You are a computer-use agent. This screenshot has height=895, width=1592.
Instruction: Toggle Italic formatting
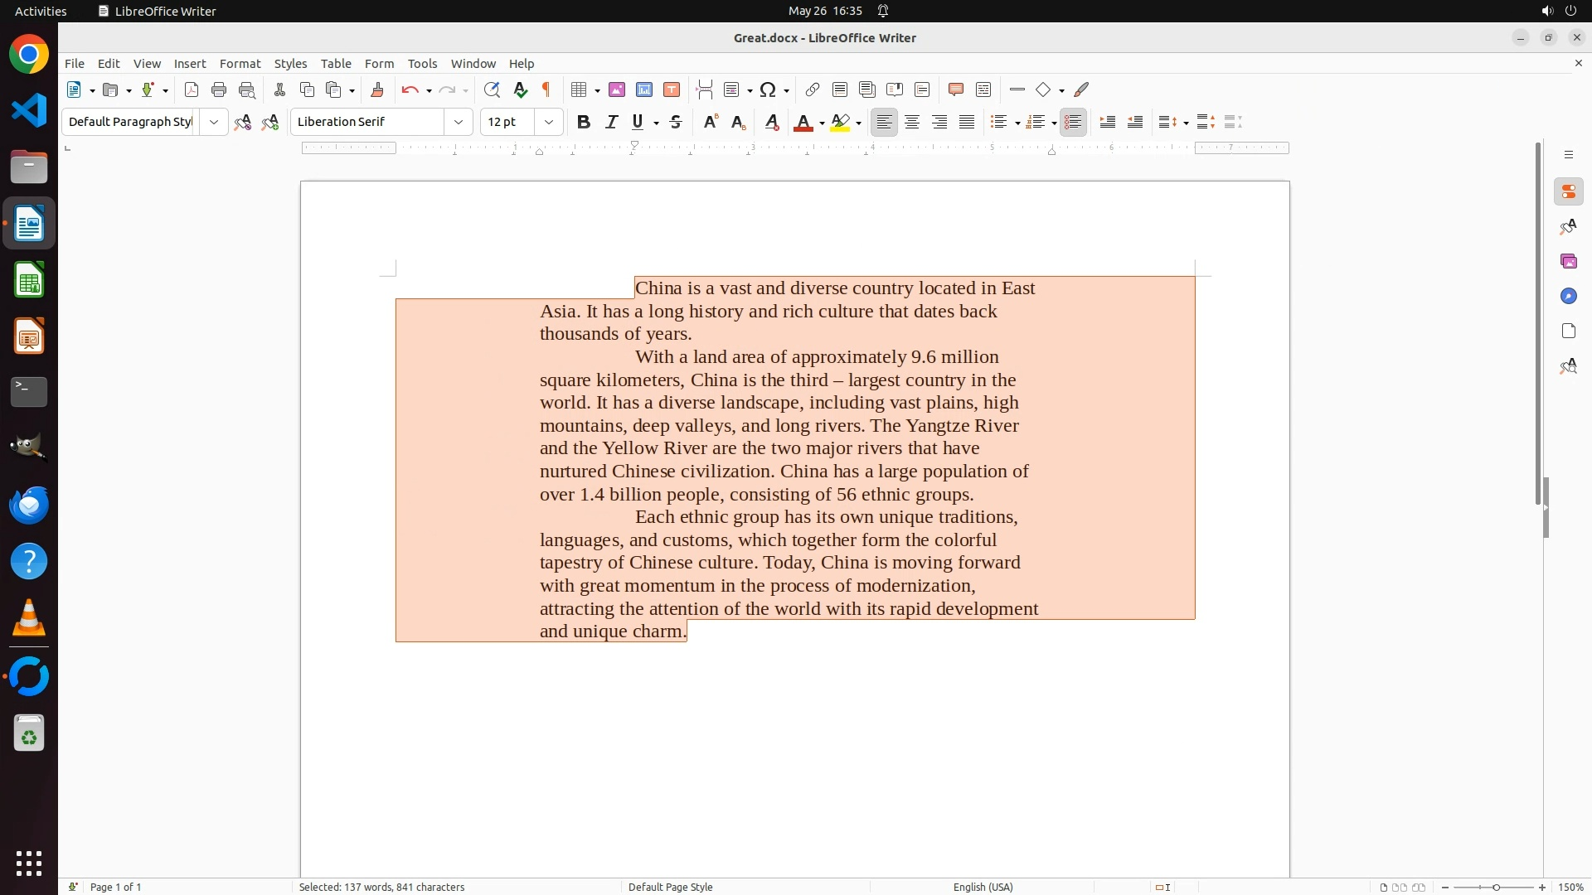611,122
